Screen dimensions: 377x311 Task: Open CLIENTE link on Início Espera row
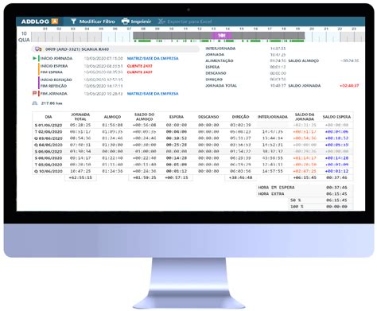139,66
